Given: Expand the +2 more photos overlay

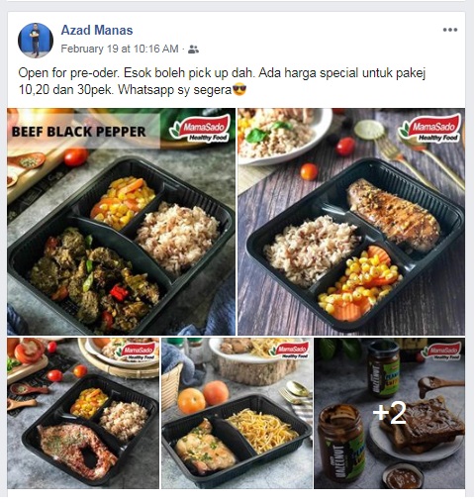Looking at the screenshot, I should [390, 413].
